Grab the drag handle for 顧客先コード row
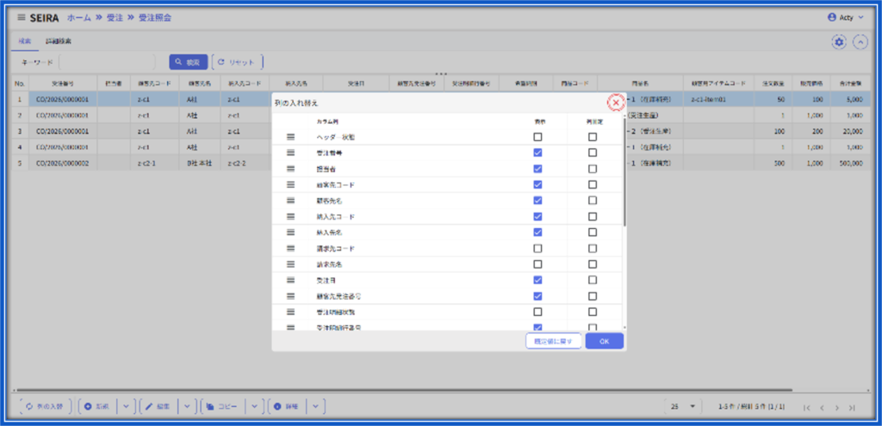This screenshot has width=882, height=426. click(291, 184)
